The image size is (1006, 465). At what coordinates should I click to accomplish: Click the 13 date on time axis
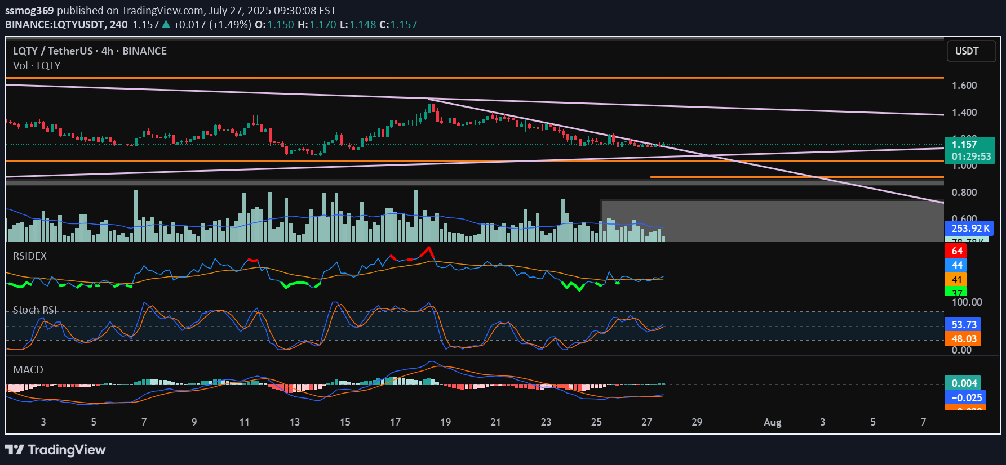tap(295, 422)
